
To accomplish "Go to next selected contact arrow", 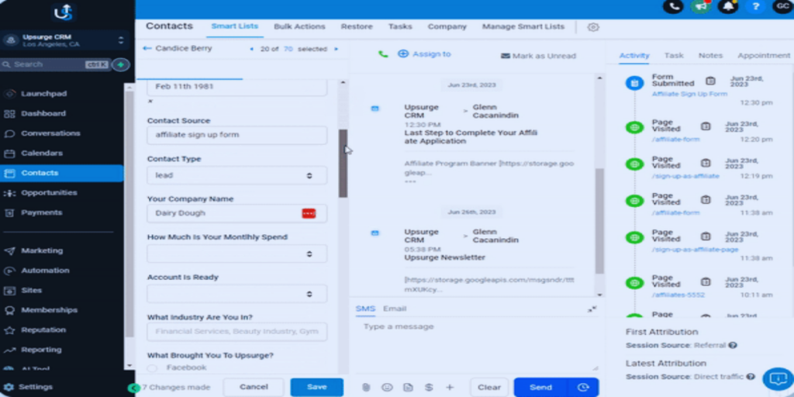I will (336, 49).
